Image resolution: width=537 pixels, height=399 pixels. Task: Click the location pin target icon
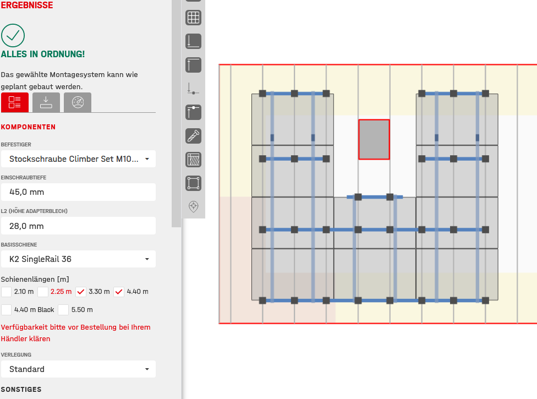pos(193,206)
